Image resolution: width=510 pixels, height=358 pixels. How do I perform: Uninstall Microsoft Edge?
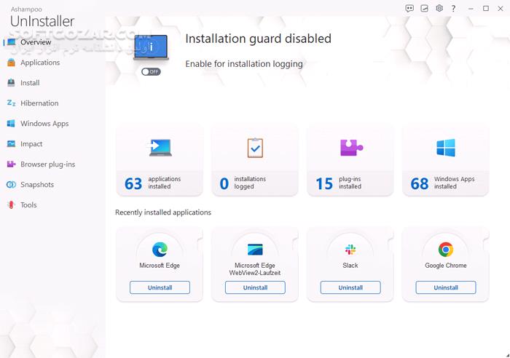tap(160, 287)
